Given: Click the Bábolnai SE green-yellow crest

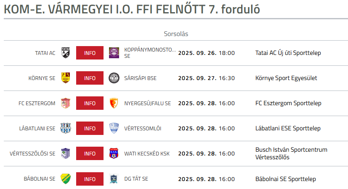Looking at the screenshot, I should (x=66, y=179).
